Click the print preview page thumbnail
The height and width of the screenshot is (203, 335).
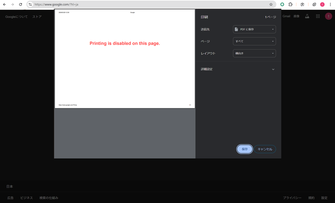click(125, 59)
